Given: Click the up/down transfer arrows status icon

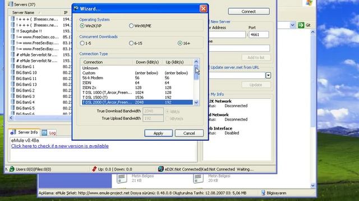Looking at the screenshot, I should tap(94, 169).
